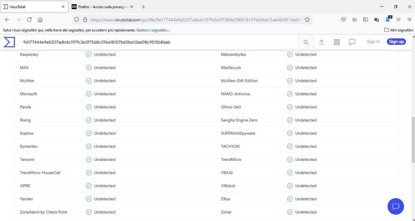Viewport: 415px width, 221px height.
Task: Go to Firefox home page
Action: coord(40,19)
